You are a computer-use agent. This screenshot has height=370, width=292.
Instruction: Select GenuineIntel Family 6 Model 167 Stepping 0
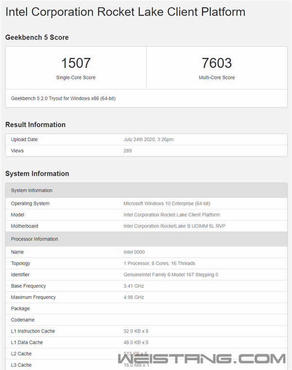coord(171,275)
